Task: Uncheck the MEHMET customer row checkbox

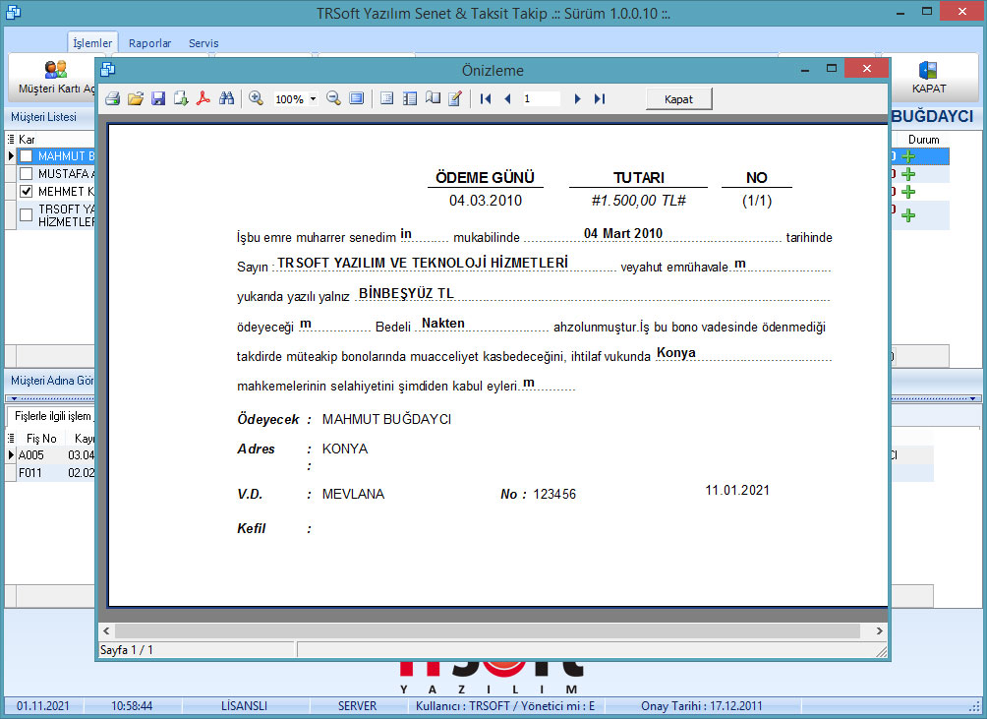Action: [26, 192]
